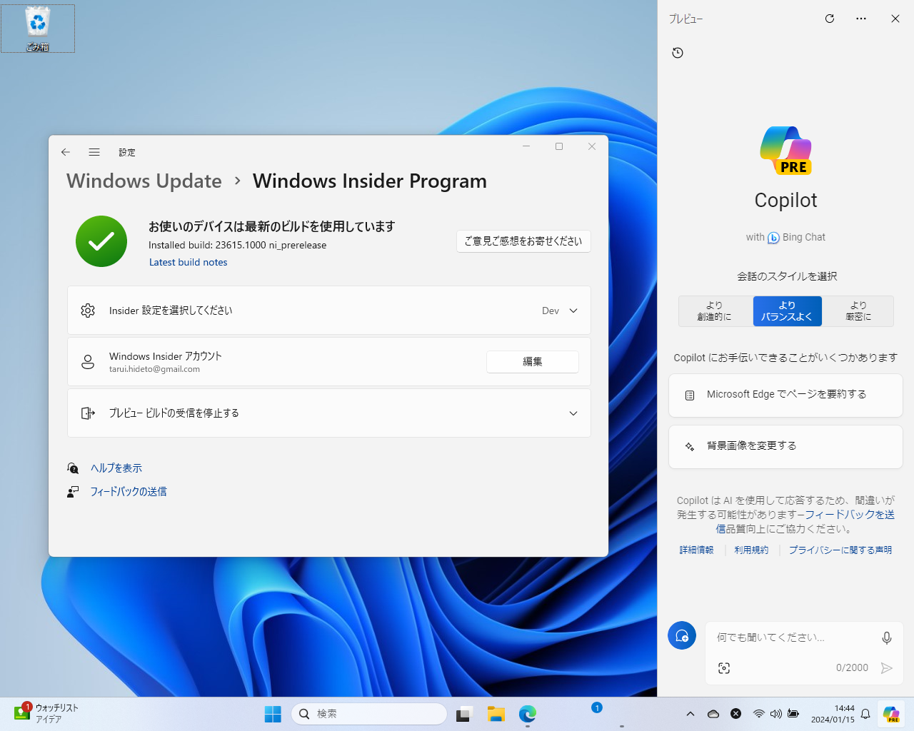914x731 pixels.
Task: Launch Microsoft Edge from the taskbar
Action: pos(527,713)
